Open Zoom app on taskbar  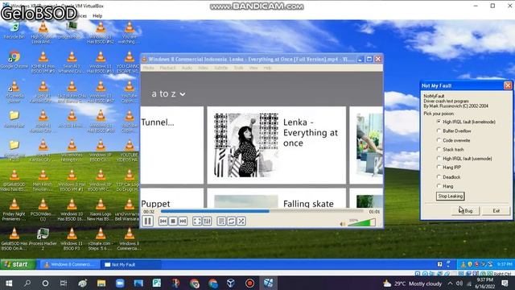click(x=120, y=283)
